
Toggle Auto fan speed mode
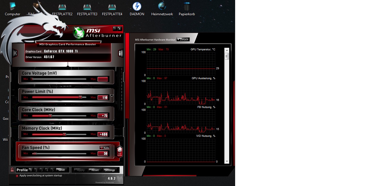pyautogui.click(x=105, y=148)
